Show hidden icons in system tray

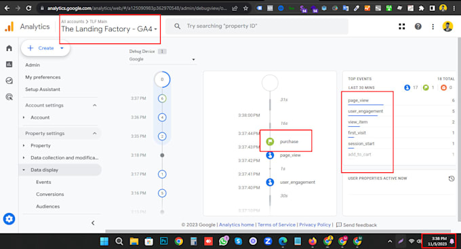point(390,242)
